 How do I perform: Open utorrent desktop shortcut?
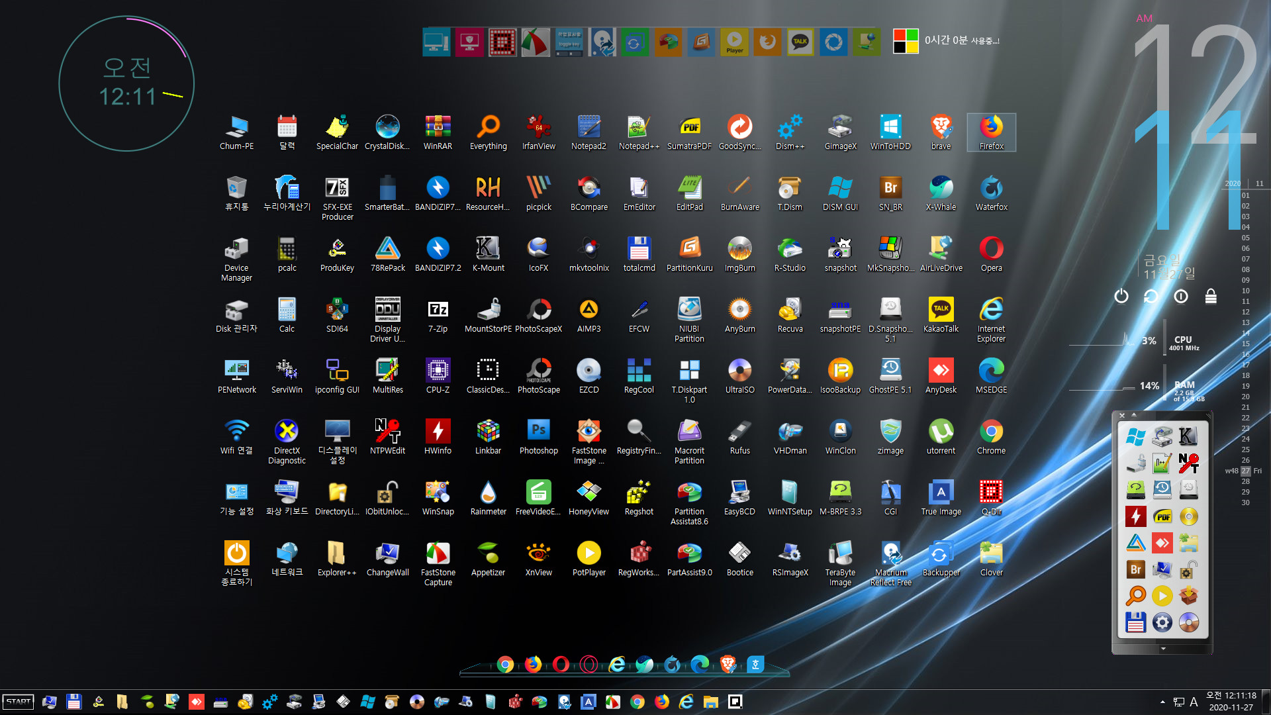pos(941,437)
